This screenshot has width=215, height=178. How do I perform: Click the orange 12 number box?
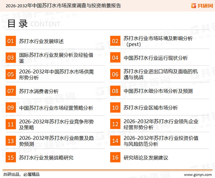coord(115,124)
